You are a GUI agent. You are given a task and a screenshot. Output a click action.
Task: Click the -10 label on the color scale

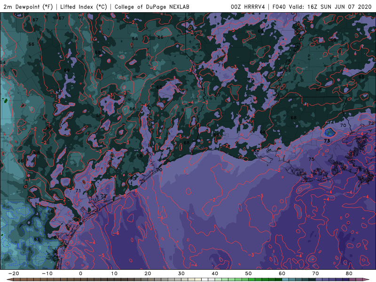coord(47,274)
